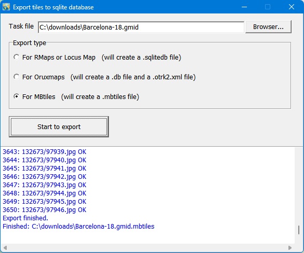
Task: Close the Export tiles to sqlite window
Action: [292, 7]
